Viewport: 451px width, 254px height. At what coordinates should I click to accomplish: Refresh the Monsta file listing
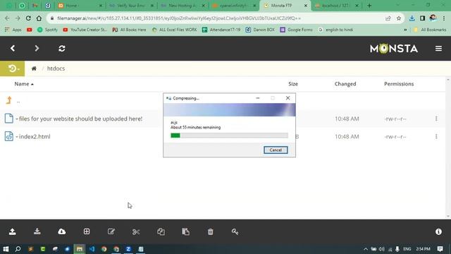[62, 49]
